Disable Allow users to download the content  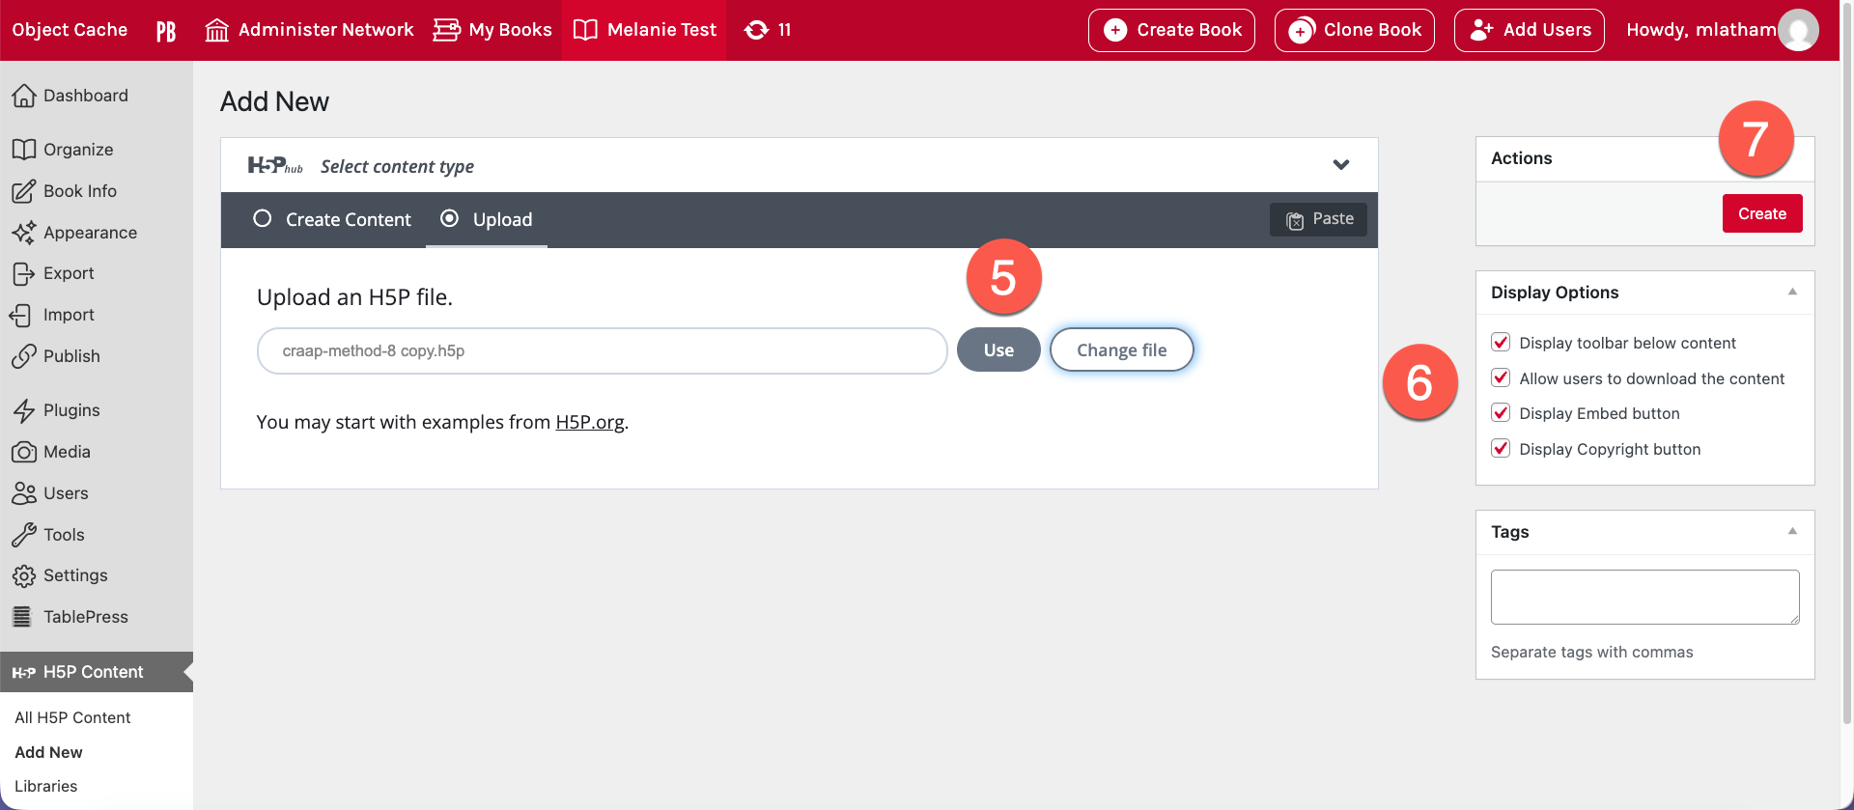1501,378
